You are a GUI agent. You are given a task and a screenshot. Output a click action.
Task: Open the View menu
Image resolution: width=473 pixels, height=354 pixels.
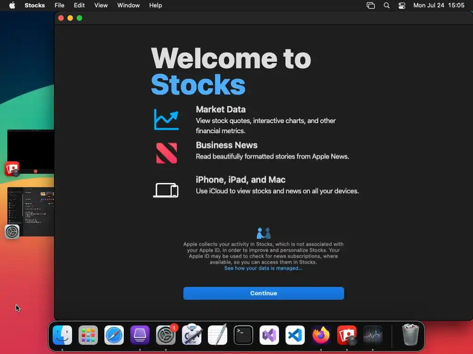pos(101,6)
